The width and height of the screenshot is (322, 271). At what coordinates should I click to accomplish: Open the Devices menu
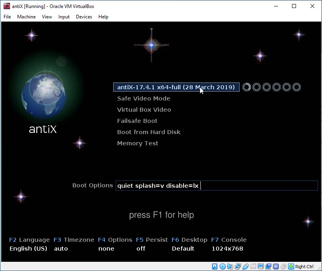[x=84, y=17]
